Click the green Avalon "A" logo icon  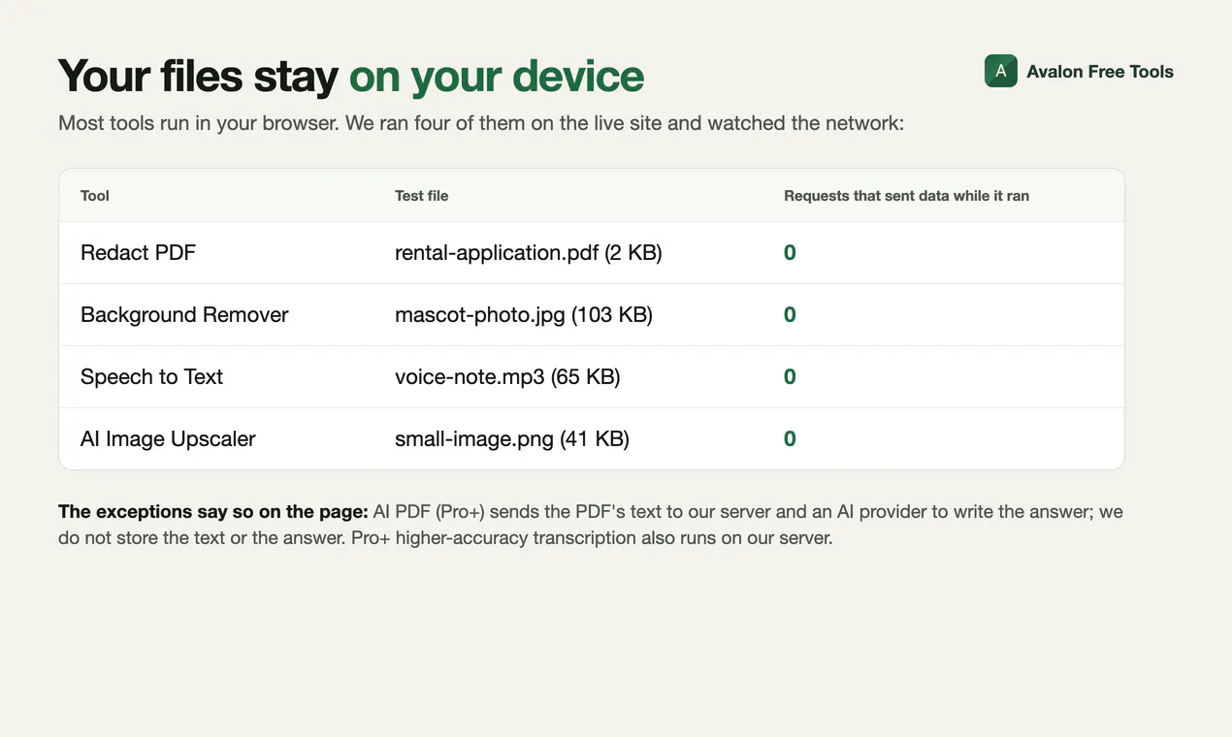[x=1000, y=71]
